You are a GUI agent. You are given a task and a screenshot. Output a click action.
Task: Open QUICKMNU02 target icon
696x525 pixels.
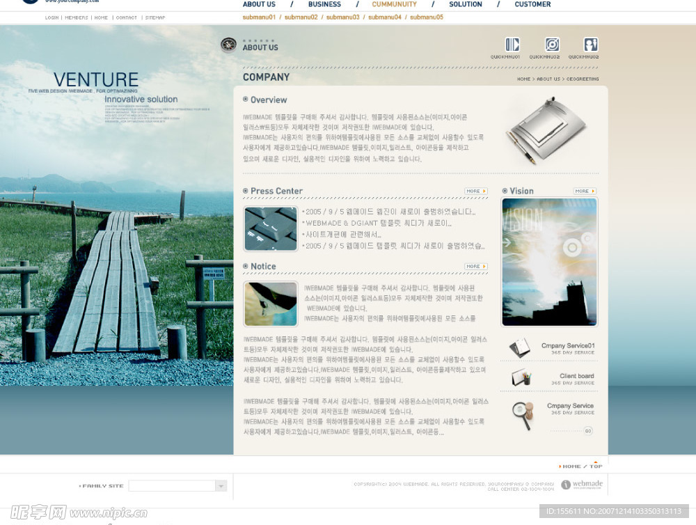pyautogui.click(x=552, y=45)
